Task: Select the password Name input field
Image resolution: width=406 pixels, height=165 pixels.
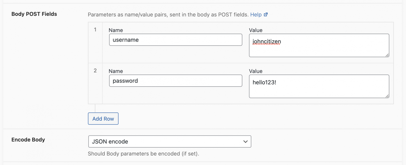Action: (x=176, y=81)
